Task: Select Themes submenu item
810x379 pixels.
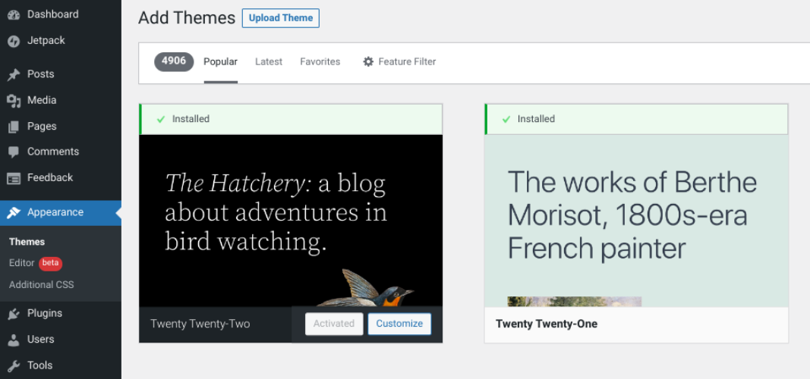Action: point(27,242)
